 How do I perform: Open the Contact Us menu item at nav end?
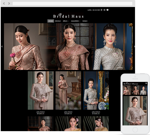point(85,21)
